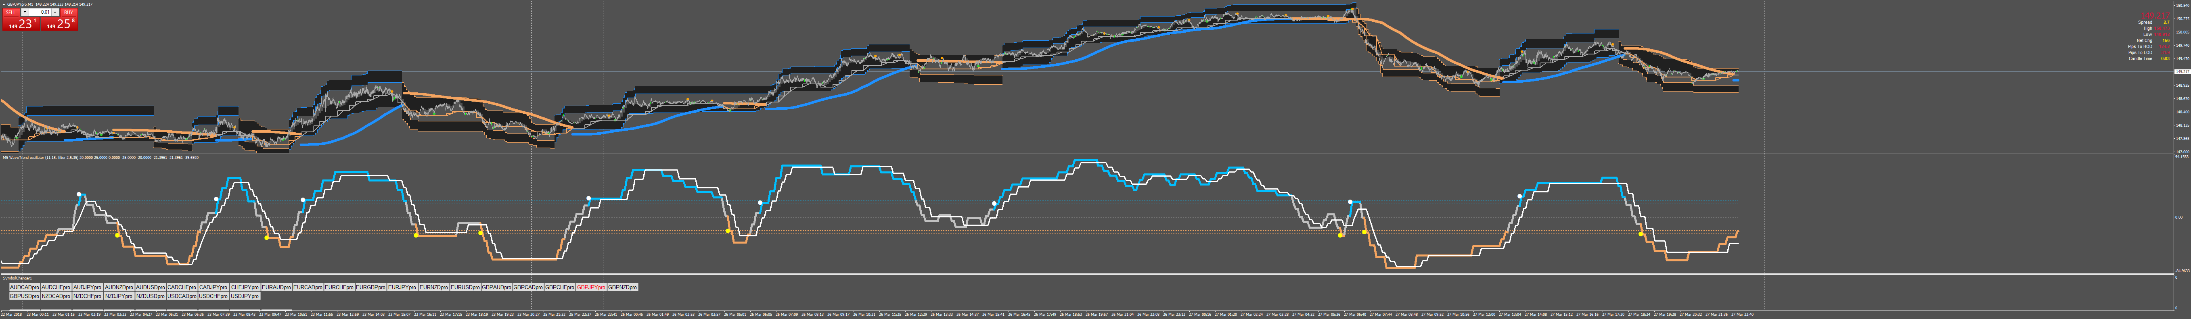Open CADCHFpro from the symbol changer
The width and height of the screenshot is (2191, 319).
(182, 288)
